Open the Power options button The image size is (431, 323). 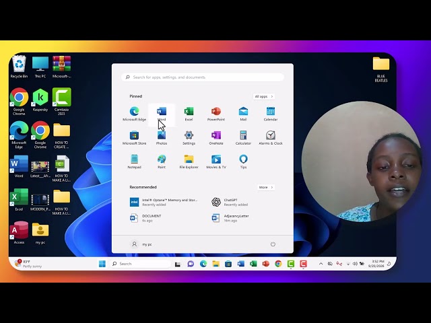273,244
